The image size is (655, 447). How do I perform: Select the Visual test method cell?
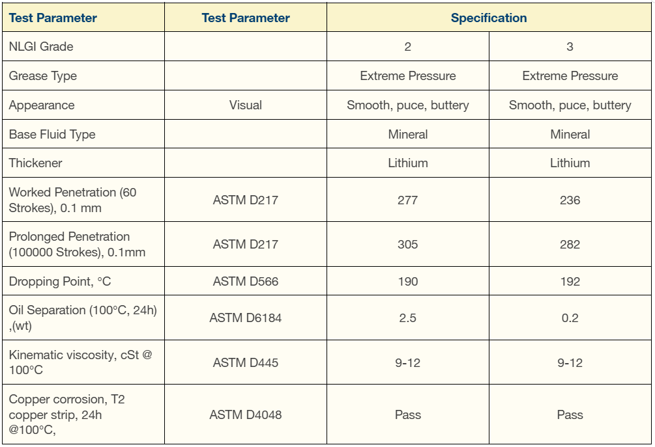[245, 105]
